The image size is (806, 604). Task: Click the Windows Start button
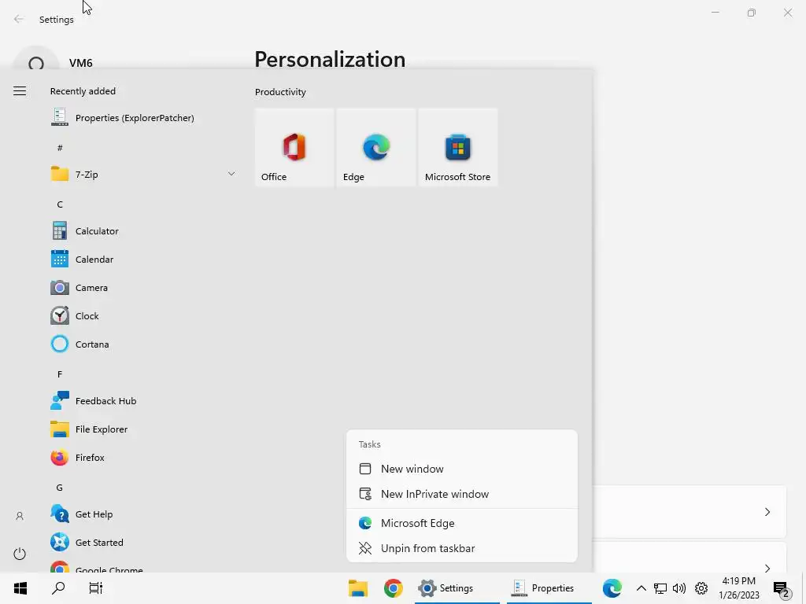point(20,588)
